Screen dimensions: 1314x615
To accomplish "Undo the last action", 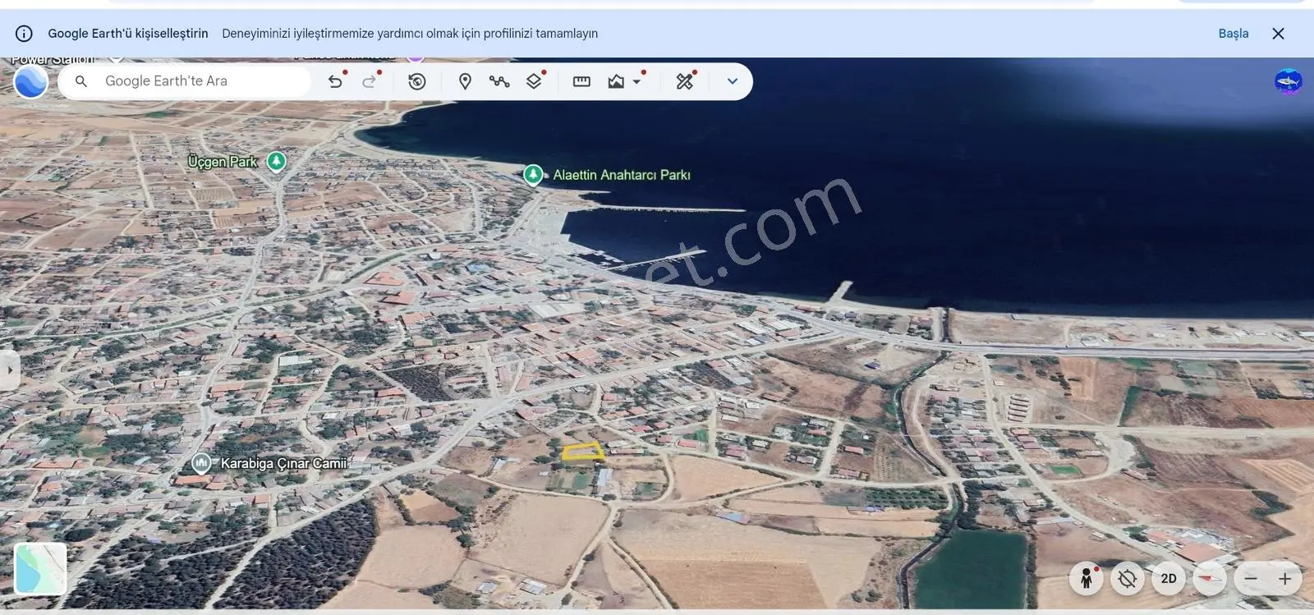I will pos(335,80).
